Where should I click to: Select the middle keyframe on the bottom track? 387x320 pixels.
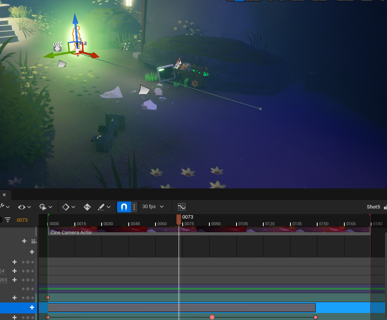tap(212, 317)
